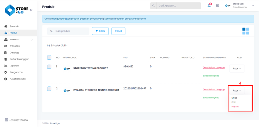Open the wallet icon in header
This screenshot has height=127, width=259.
point(218,5)
